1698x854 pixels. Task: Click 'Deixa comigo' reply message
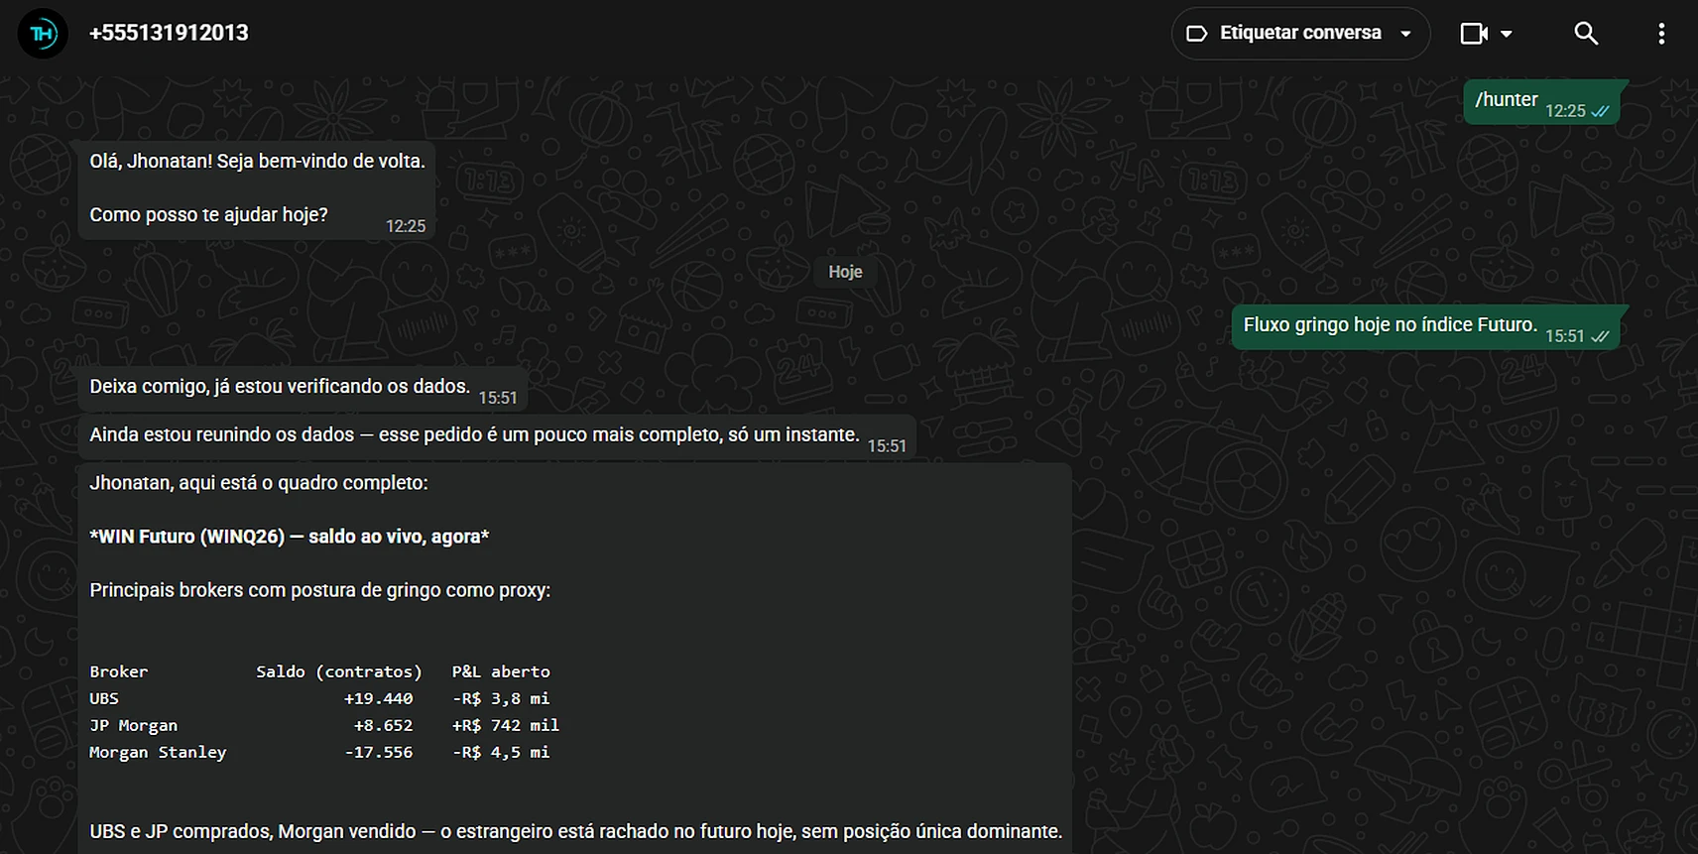303,388
